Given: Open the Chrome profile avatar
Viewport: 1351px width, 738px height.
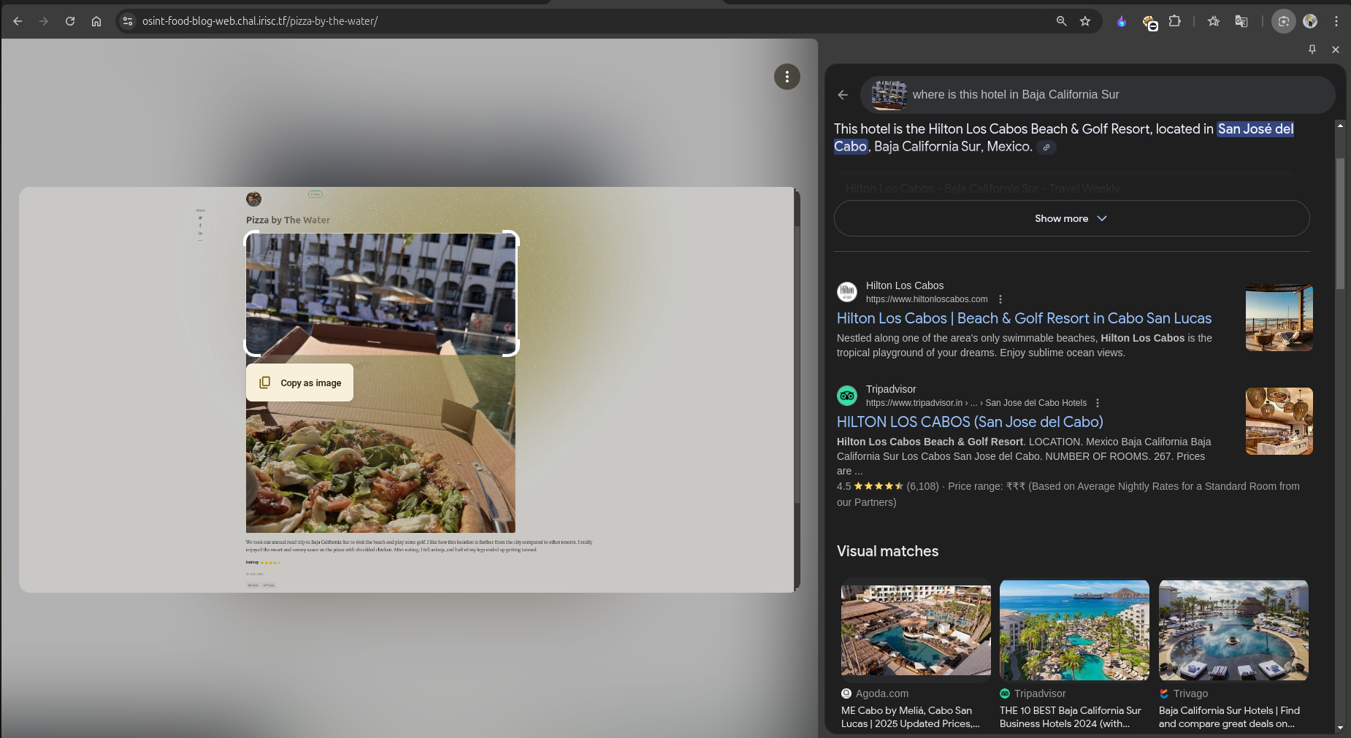Looking at the screenshot, I should (x=1310, y=21).
